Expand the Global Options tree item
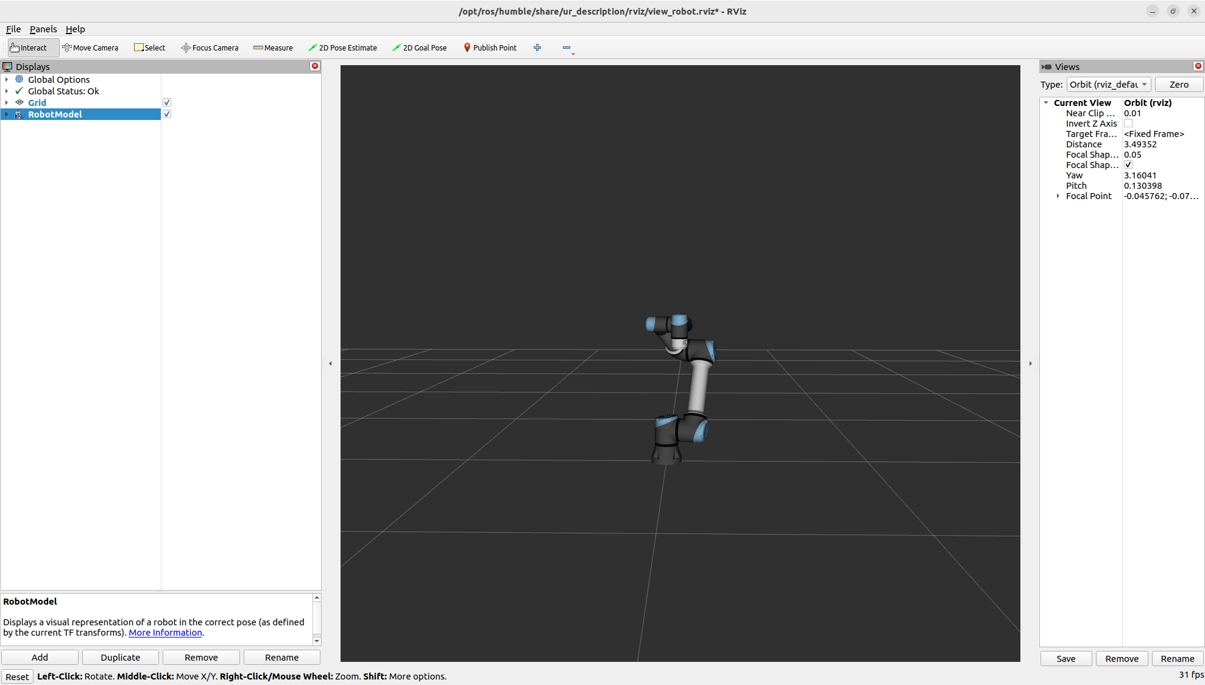This screenshot has width=1205, height=685. tap(7, 80)
